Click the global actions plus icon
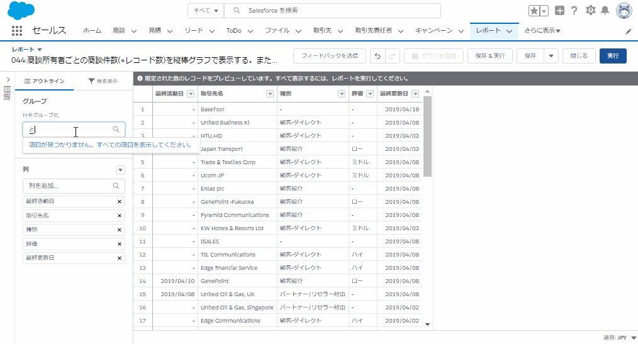Viewport: 638px width, 344px height. click(559, 11)
